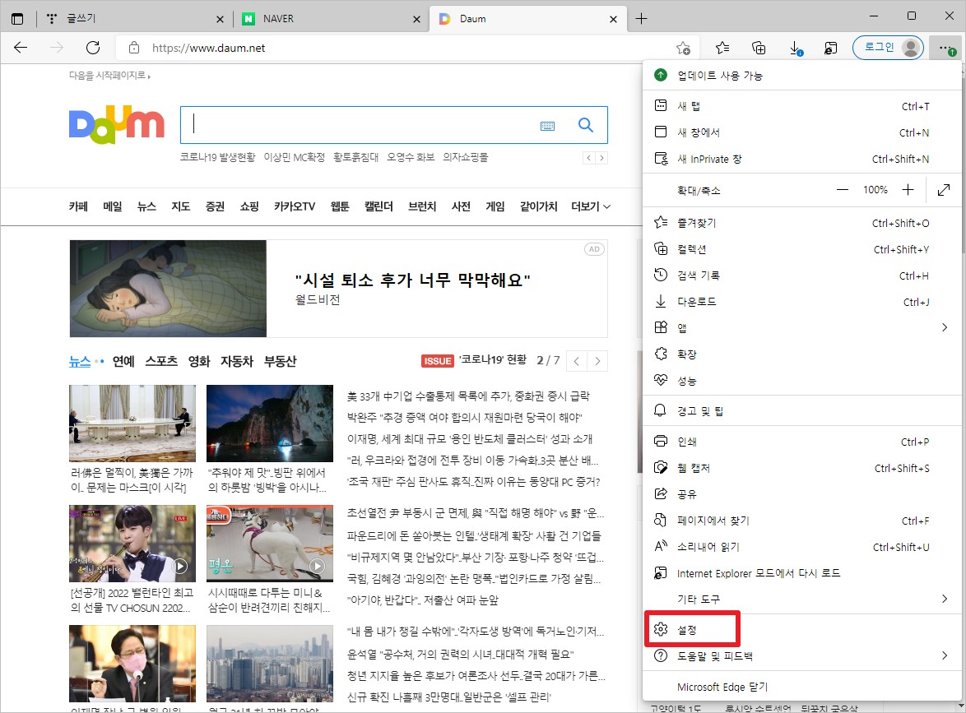Click the address bar URL

208,48
